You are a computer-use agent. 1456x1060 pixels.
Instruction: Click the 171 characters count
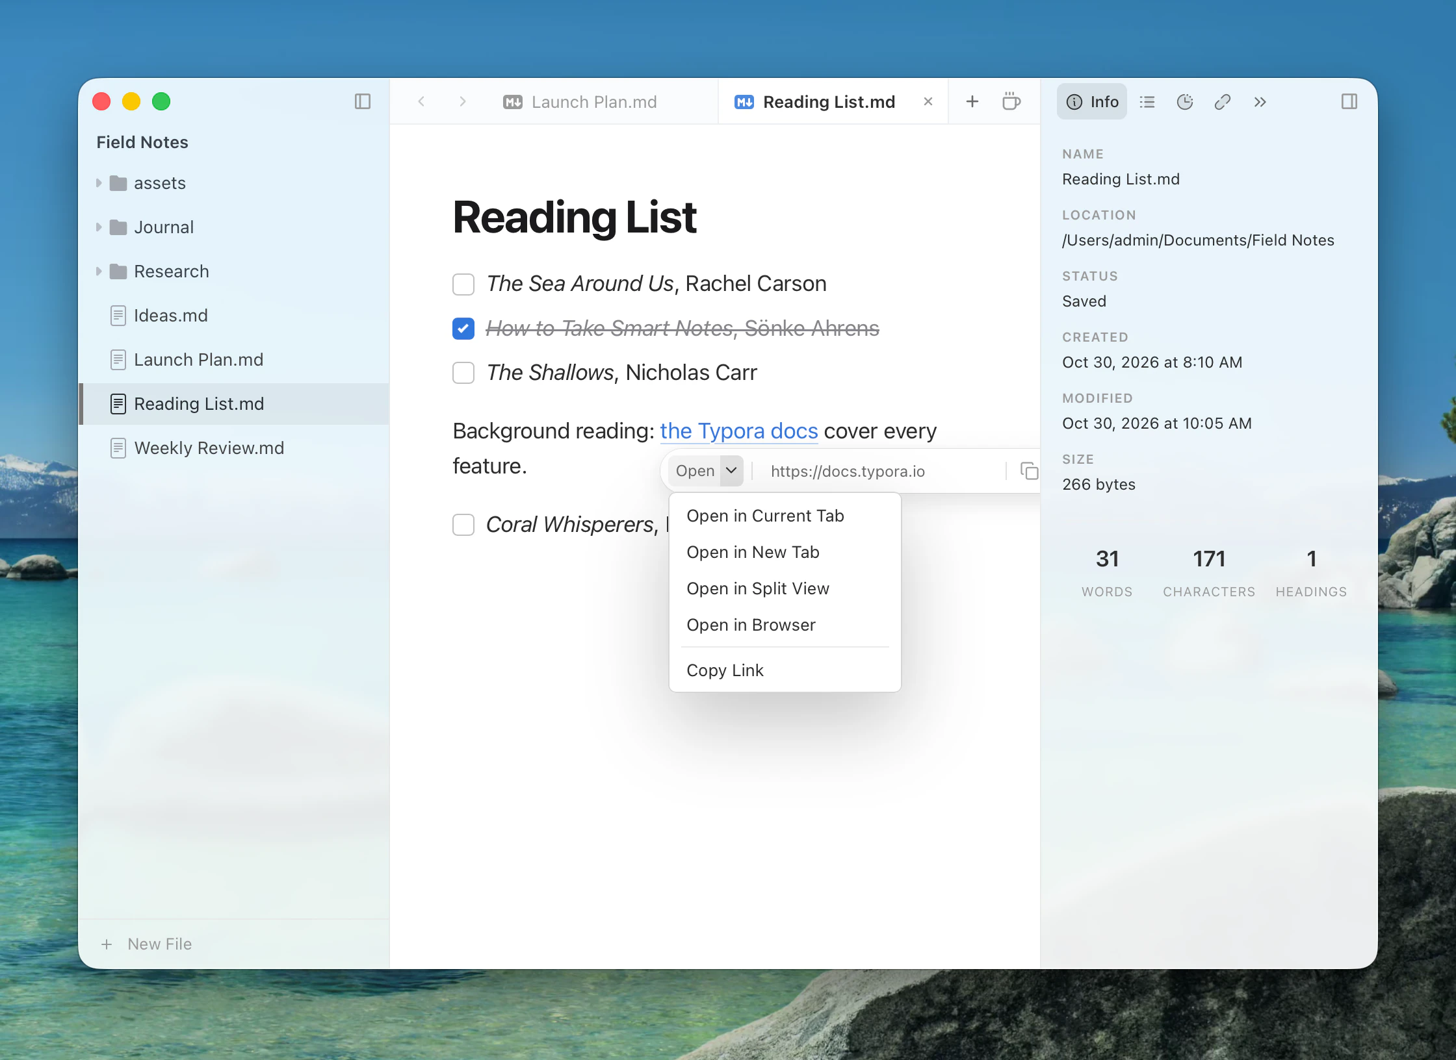coord(1209,559)
